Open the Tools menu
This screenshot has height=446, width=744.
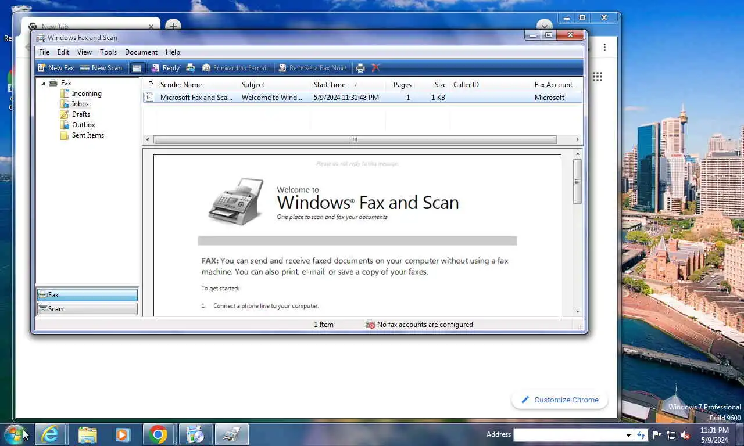(x=109, y=52)
